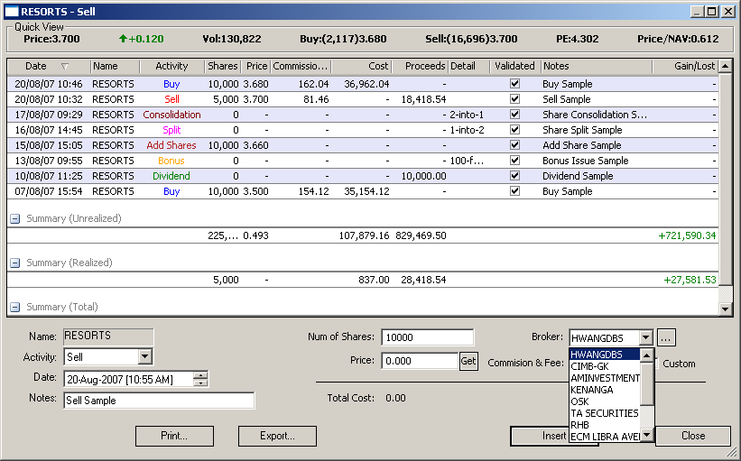Click table scrollbar down arrow
Screen dimensions: 741x461
click(725, 309)
